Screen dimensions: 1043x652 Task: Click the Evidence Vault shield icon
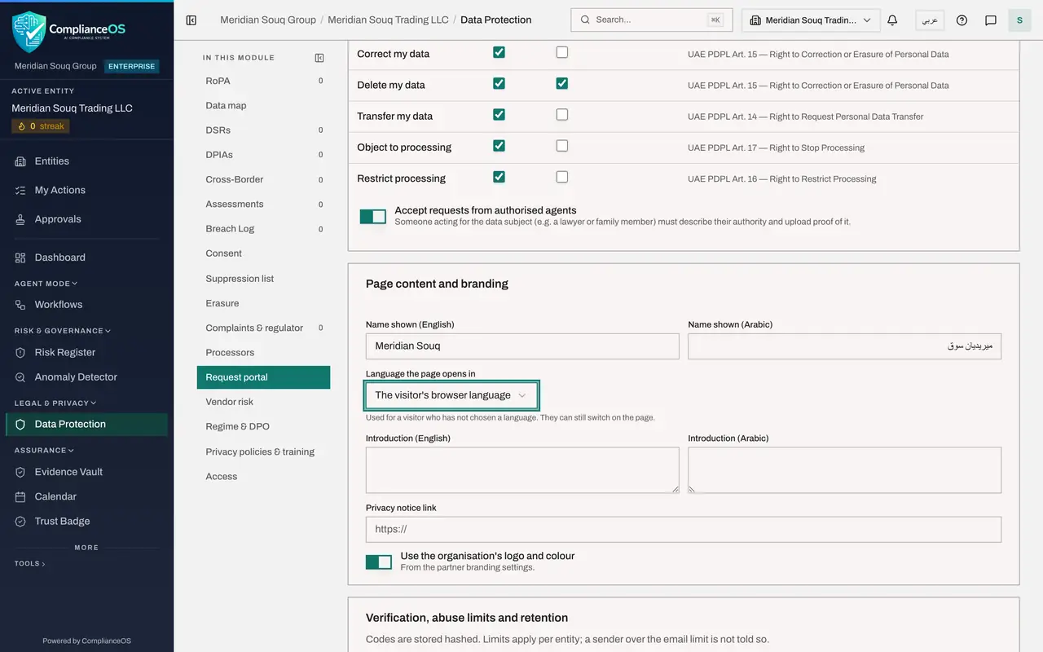20,472
